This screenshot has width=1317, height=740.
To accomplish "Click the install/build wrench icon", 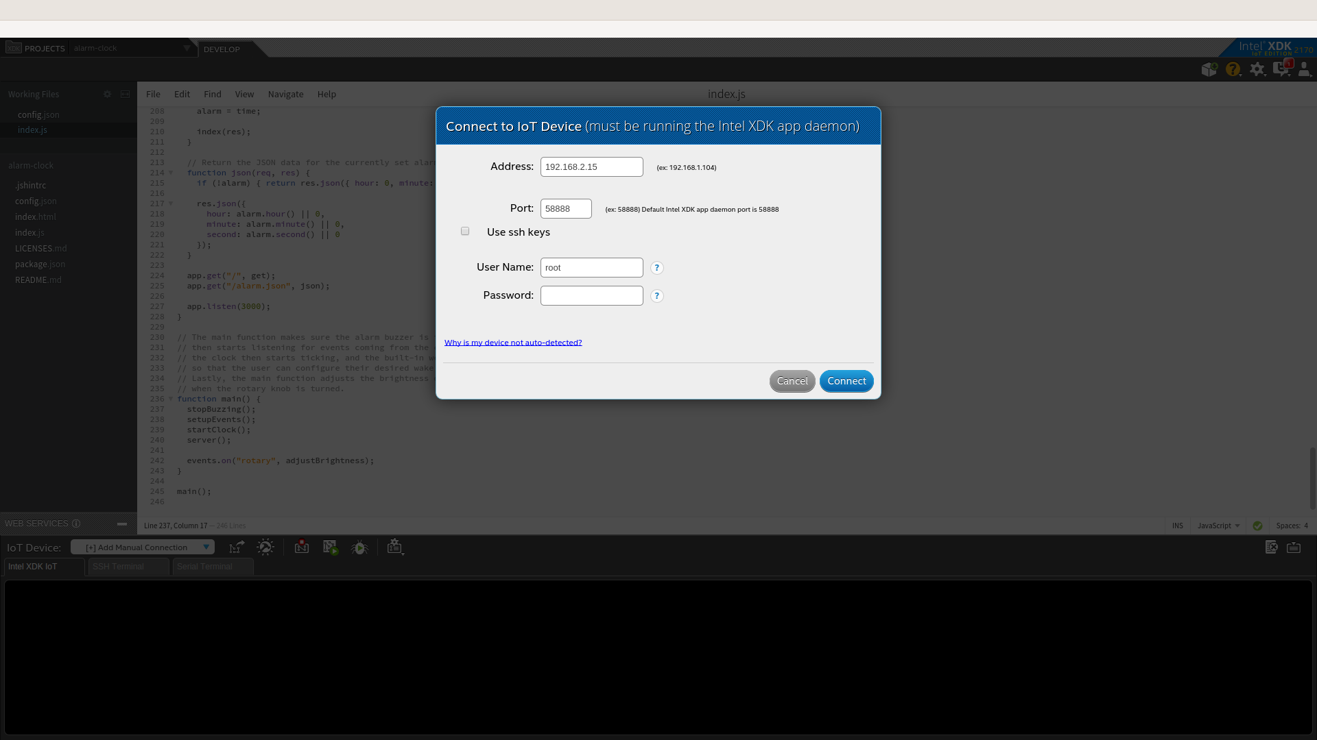I will tap(265, 547).
